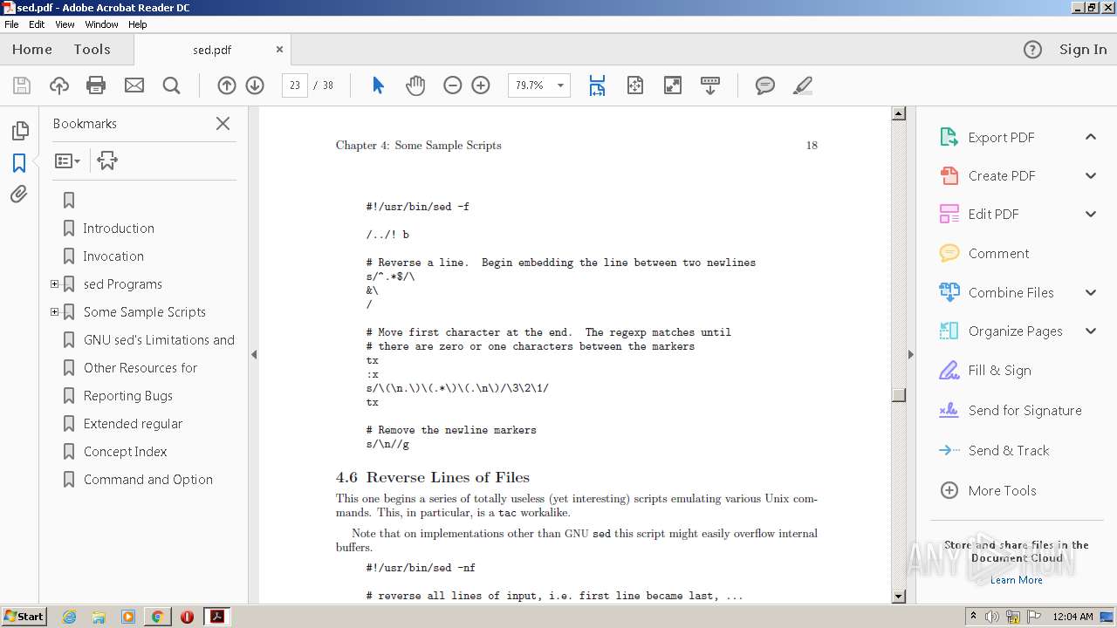Close the Bookmarks panel
The width and height of the screenshot is (1117, 628).
223,124
